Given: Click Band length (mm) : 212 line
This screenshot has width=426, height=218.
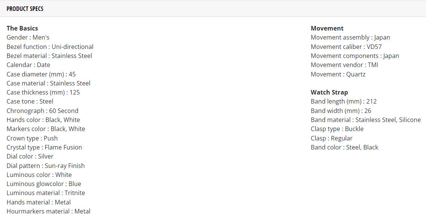Looking at the screenshot, I should (344, 102).
